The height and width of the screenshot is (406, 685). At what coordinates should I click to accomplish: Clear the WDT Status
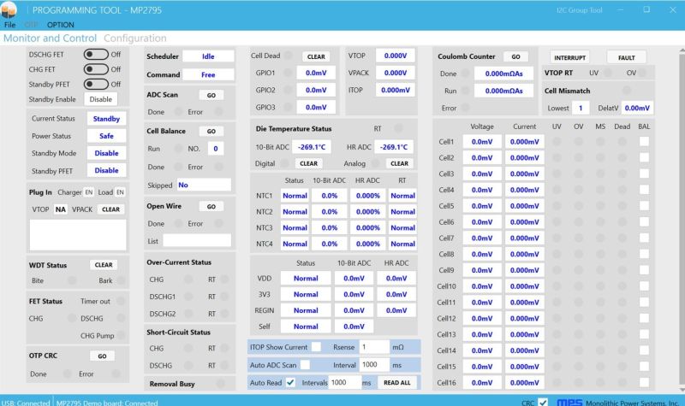coord(104,265)
